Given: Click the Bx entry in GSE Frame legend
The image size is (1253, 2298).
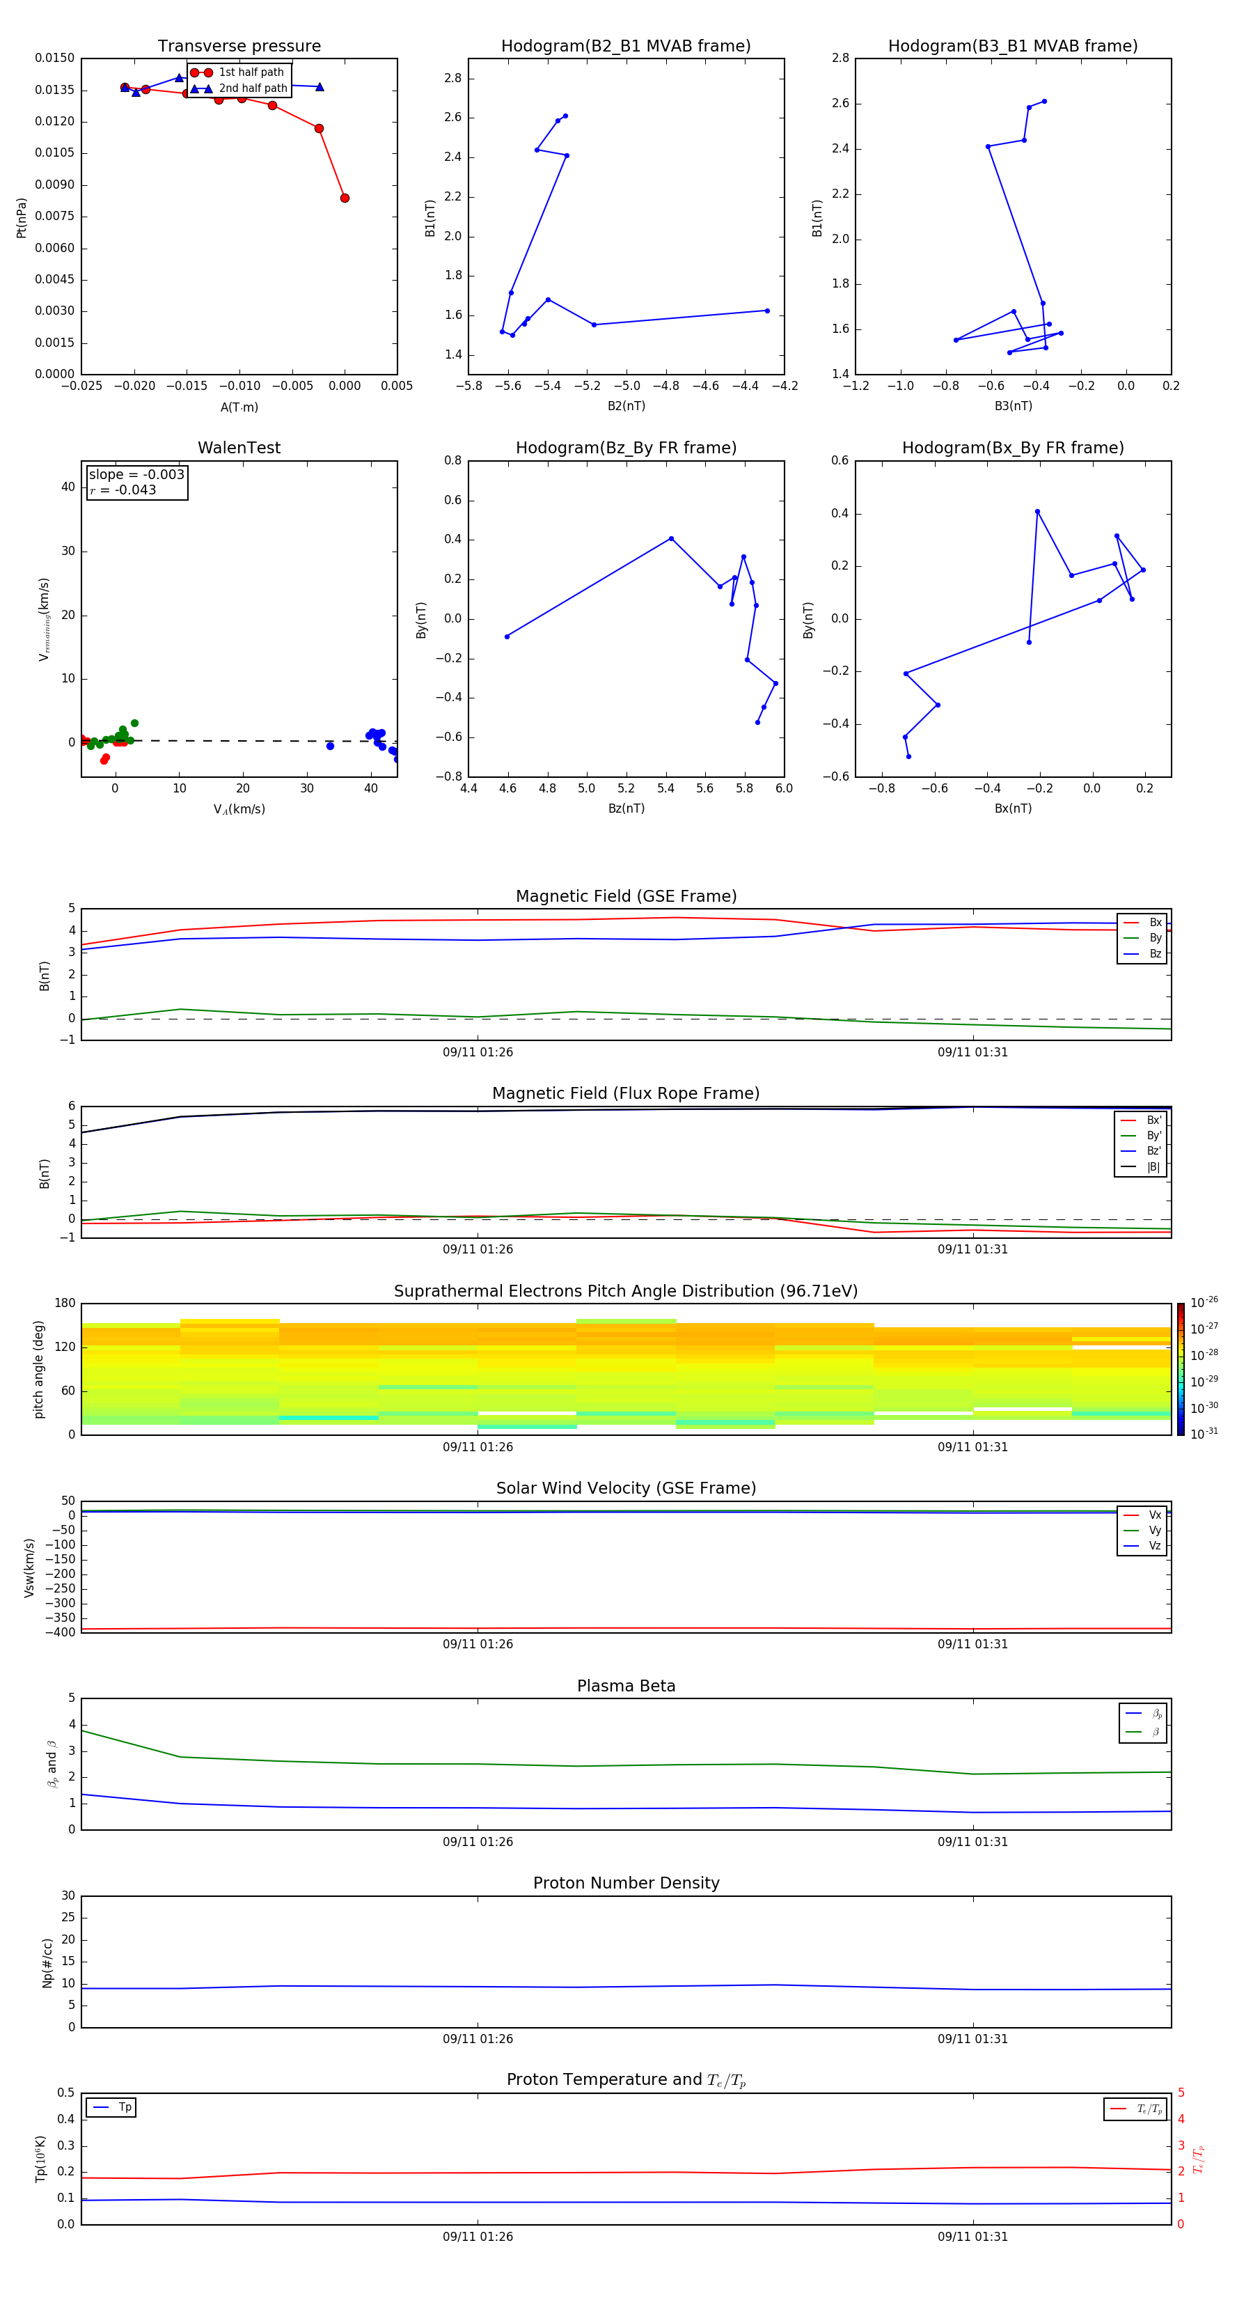Looking at the screenshot, I should click(x=1142, y=923).
